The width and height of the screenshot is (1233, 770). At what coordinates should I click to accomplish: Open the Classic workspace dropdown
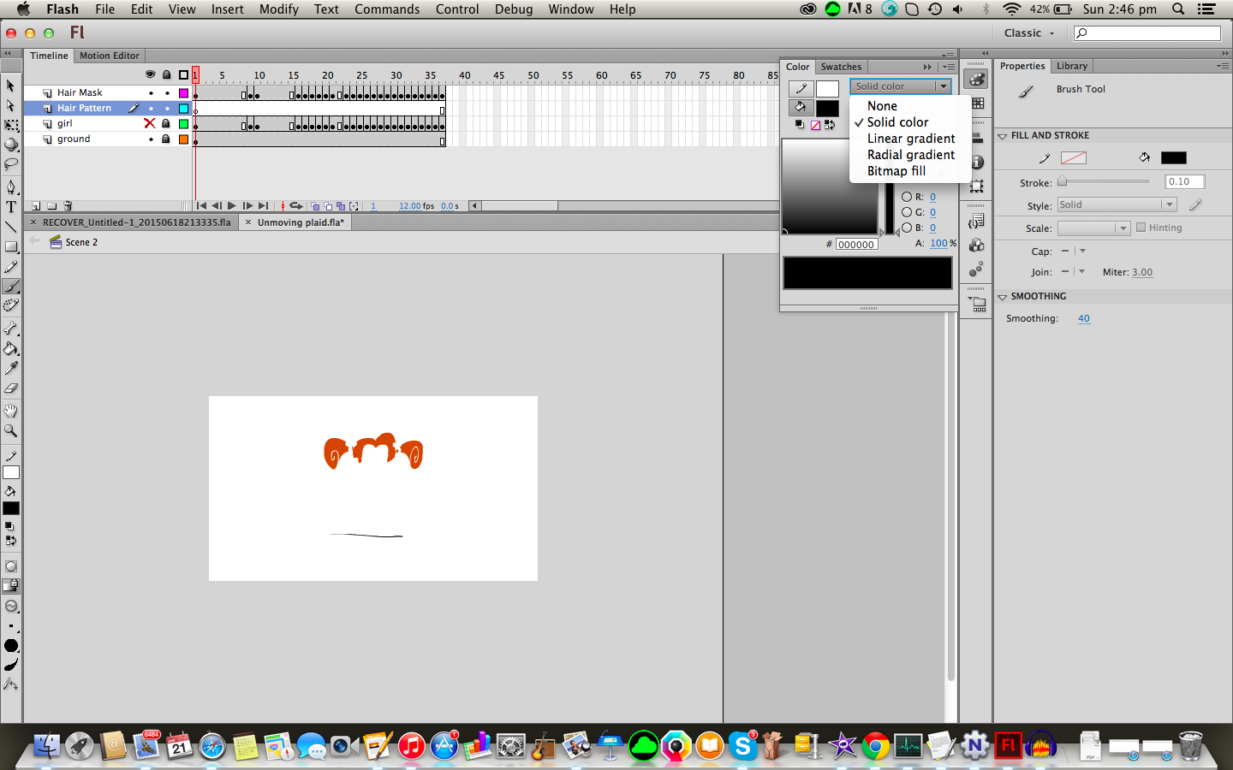(1029, 33)
